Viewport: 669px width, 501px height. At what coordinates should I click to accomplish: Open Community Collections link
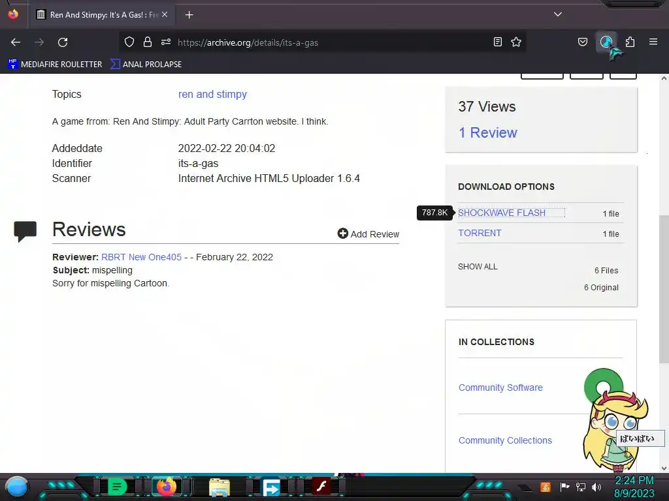click(x=505, y=440)
